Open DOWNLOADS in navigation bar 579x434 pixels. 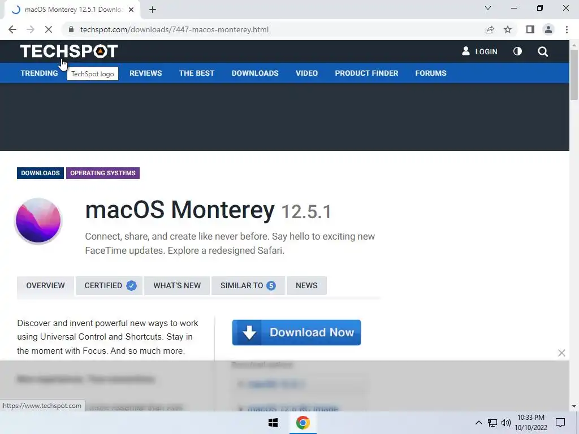point(255,73)
